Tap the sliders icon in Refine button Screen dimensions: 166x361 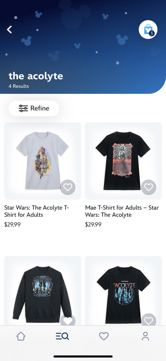(x=23, y=108)
